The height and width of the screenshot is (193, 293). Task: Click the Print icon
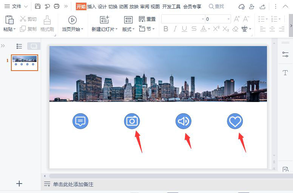coord(57,6)
